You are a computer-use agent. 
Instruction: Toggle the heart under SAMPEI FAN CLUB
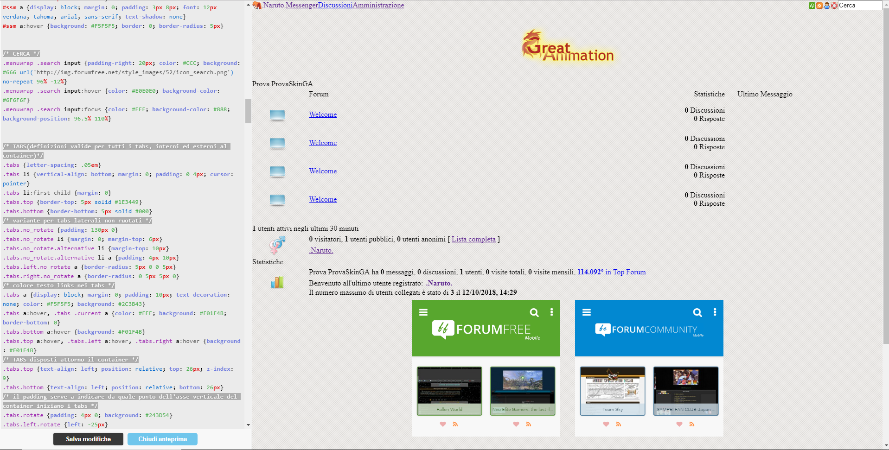(x=679, y=424)
